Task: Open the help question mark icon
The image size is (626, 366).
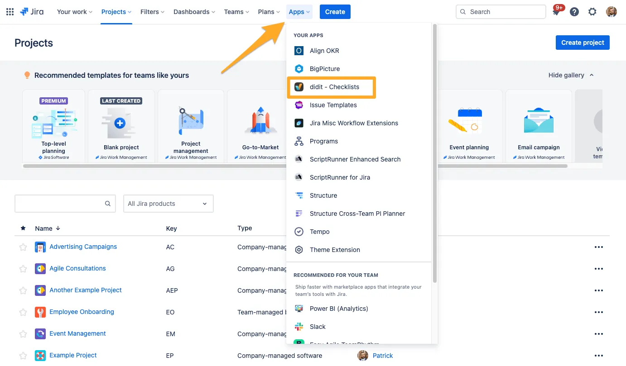Action: tap(574, 12)
